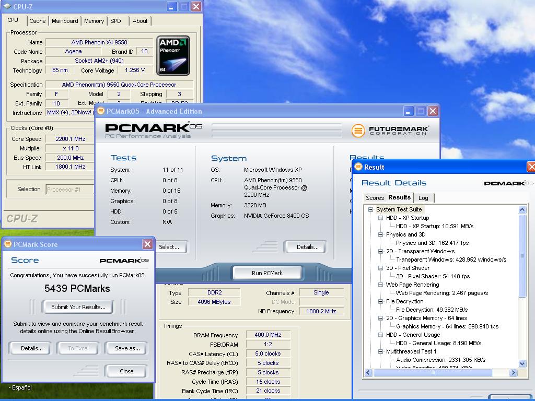
Task: Collapse the 3D - Pixel Shader node
Action: click(x=380, y=268)
